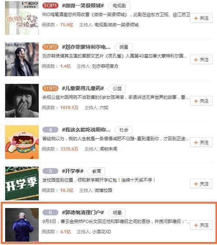Image resolution: width=217 pixels, height=245 pixels.
Task: Select the 公益 category tag
Action: (x=117, y=89)
